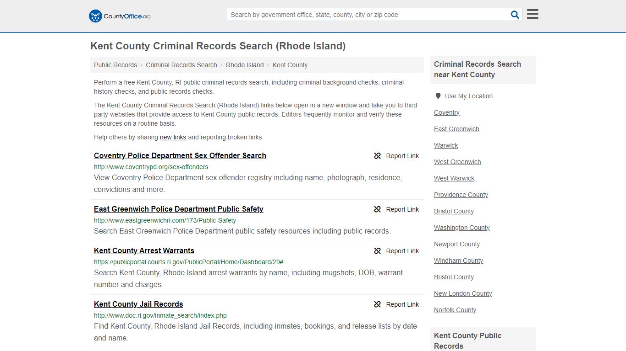Report Link for Kent County Arrest Warrants
Screen dimensions: 626x351
(x=402, y=251)
